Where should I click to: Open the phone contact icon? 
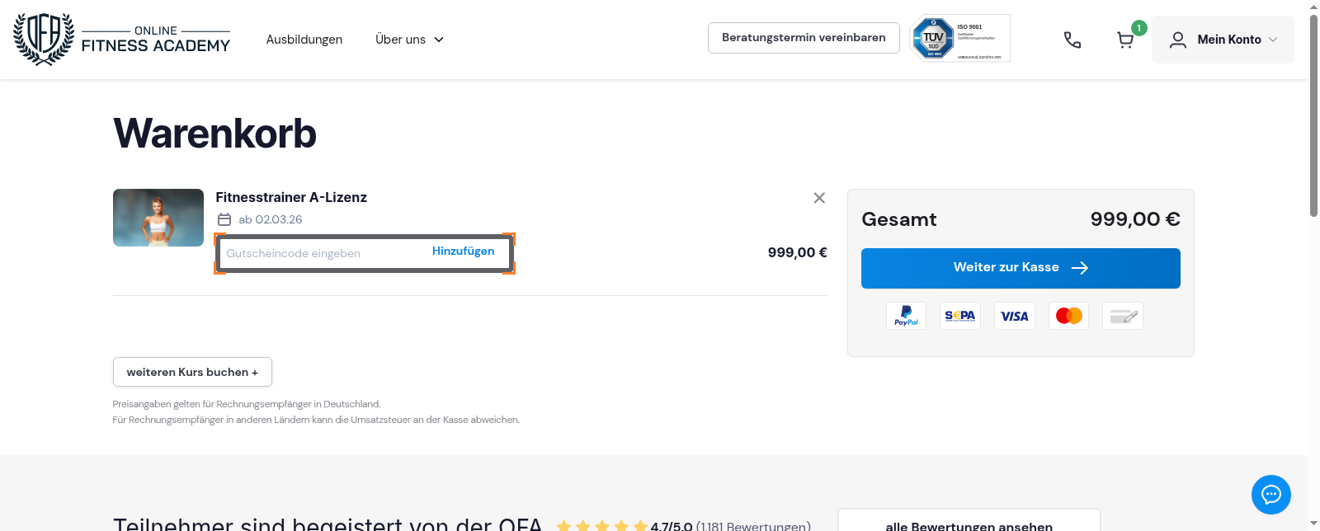[1072, 40]
